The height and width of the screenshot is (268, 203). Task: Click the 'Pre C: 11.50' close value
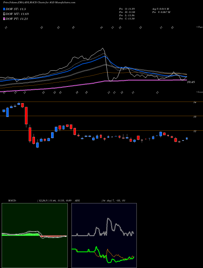point(127,19)
